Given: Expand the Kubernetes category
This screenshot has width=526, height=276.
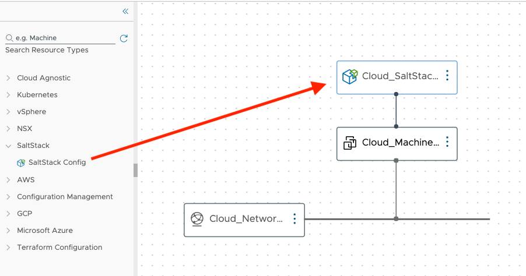Looking at the screenshot, I should [8, 95].
